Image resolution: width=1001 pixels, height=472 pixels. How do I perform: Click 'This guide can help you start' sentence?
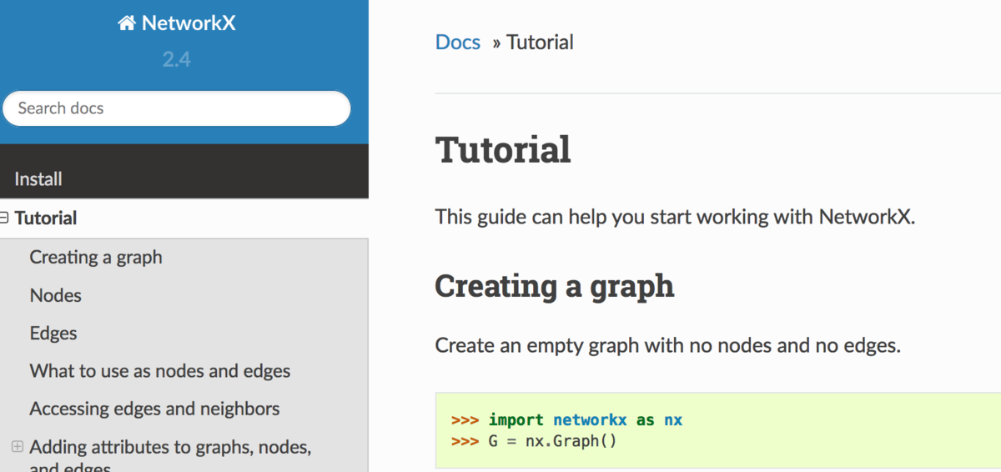click(676, 218)
